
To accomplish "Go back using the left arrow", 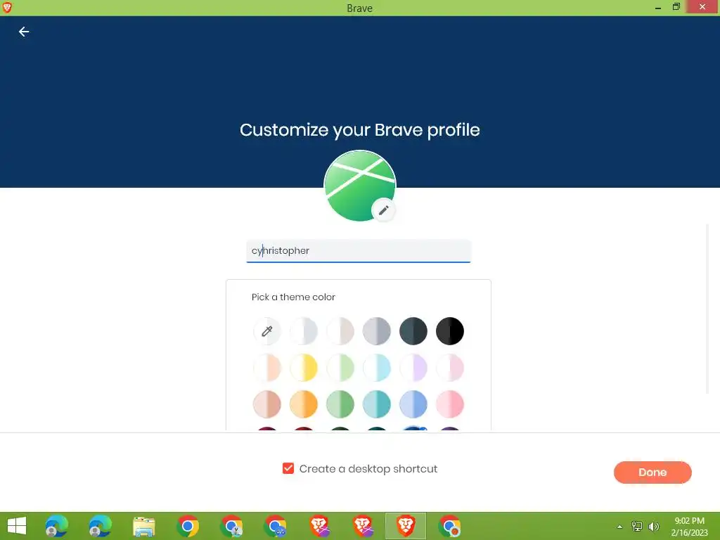I will click(24, 32).
